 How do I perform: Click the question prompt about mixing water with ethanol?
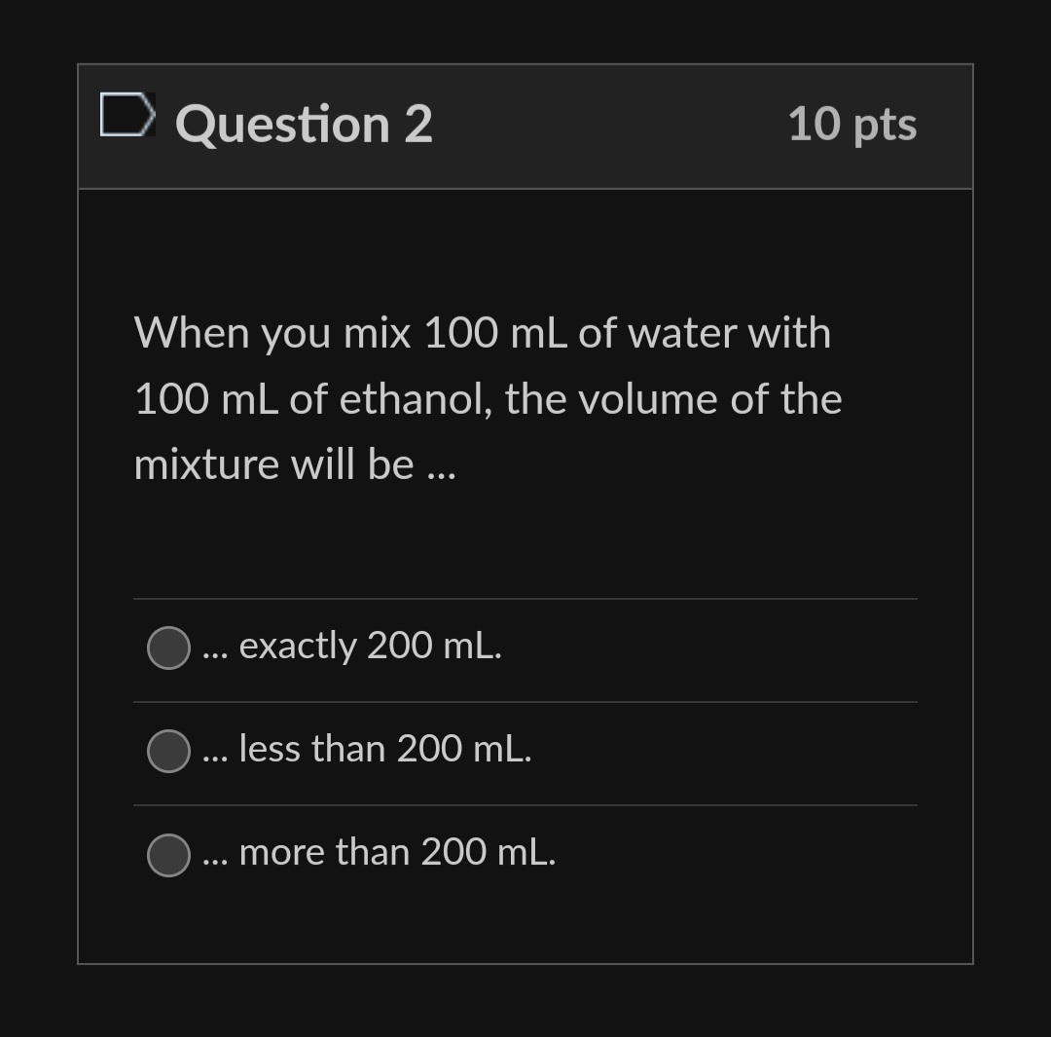coord(487,397)
